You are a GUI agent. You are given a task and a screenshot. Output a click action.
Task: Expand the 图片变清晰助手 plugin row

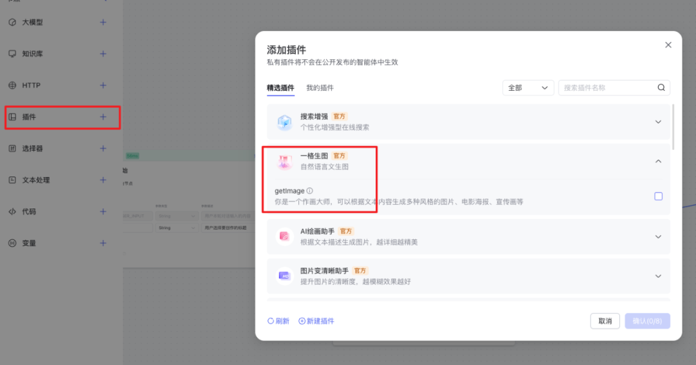click(x=658, y=276)
